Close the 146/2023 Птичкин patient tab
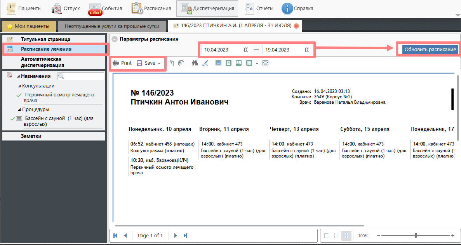This screenshot has height=245, width=461. point(296,26)
